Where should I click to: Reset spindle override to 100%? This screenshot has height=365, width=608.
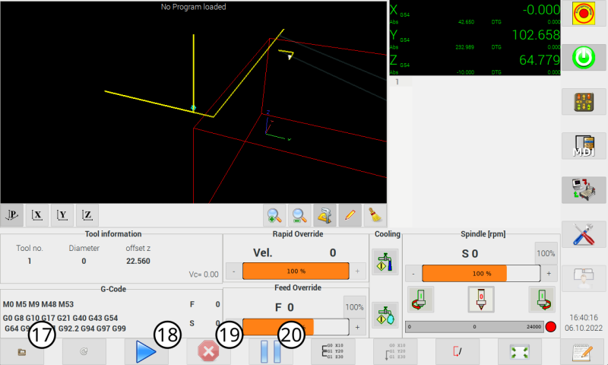(546, 253)
